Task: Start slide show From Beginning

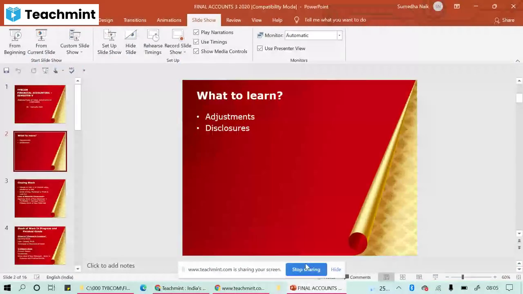Action: tap(15, 42)
